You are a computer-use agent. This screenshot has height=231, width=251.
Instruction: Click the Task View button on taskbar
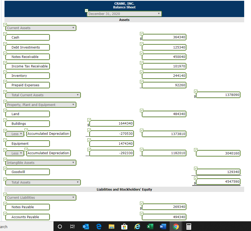point(72,226)
